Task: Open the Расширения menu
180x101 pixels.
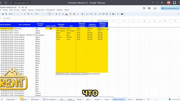Action: coord(51,10)
